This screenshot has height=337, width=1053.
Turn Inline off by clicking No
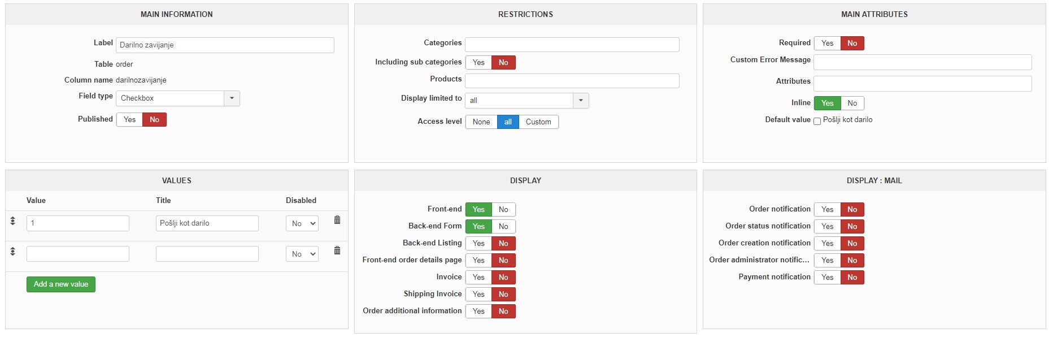click(852, 103)
